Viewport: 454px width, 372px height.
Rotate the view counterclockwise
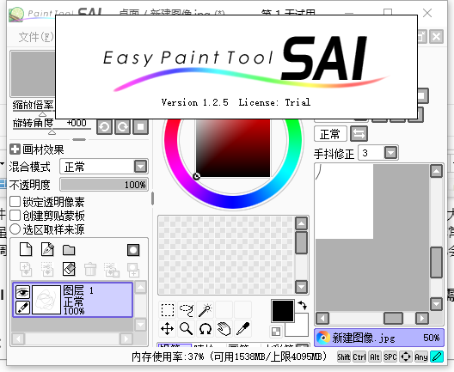[x=104, y=127]
